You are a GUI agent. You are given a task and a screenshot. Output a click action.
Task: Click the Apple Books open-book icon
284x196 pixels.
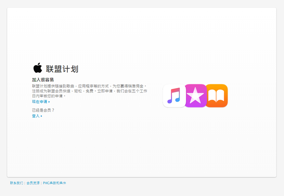(217, 96)
